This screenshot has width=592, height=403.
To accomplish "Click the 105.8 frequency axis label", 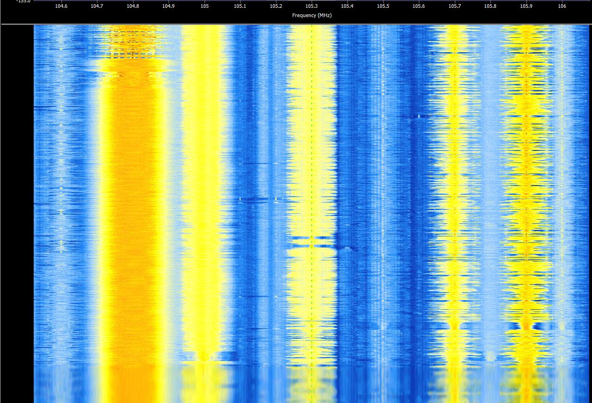I will tap(490, 6).
